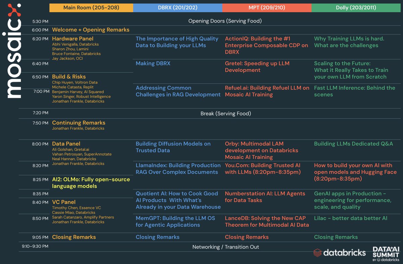Open MemGPT LLM OS talk

click(x=175, y=221)
